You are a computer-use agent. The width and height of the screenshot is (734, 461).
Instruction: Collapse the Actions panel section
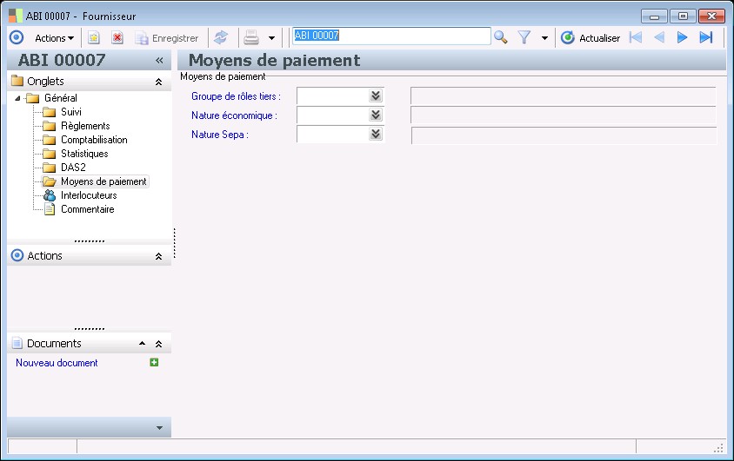pyautogui.click(x=158, y=256)
